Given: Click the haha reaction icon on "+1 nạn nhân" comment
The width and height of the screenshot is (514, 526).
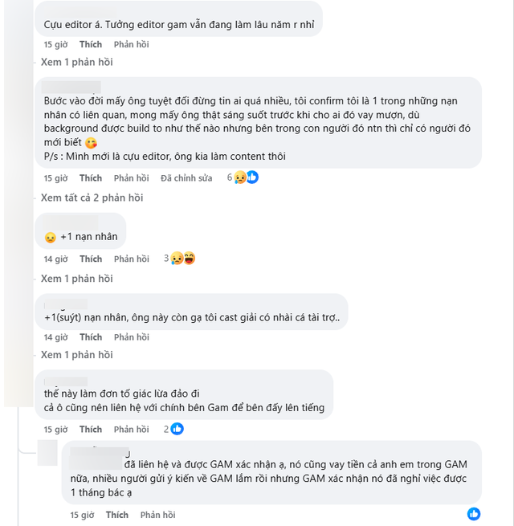Looking at the screenshot, I should tap(190, 259).
